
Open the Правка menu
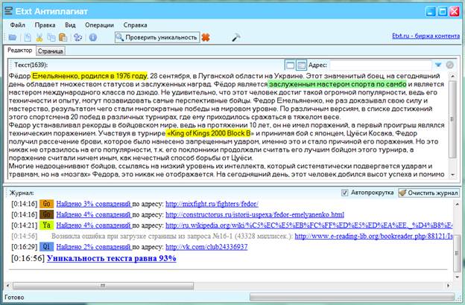click(x=45, y=25)
